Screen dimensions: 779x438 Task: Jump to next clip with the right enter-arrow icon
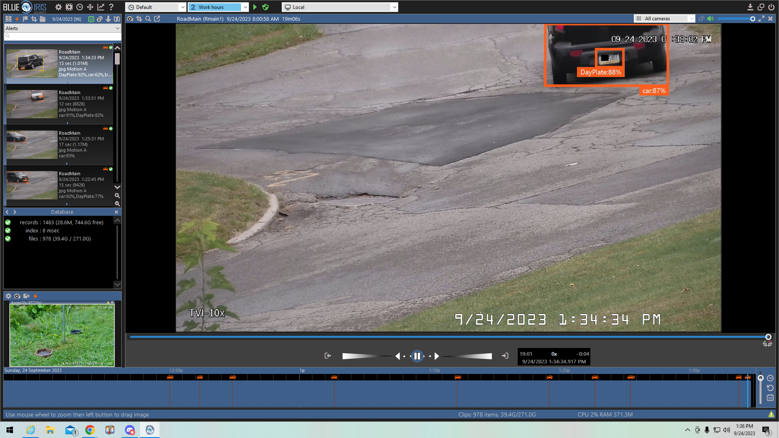click(505, 356)
